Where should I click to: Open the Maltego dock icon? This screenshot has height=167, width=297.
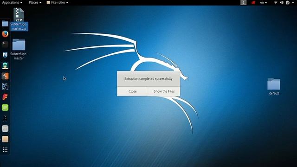(5, 87)
